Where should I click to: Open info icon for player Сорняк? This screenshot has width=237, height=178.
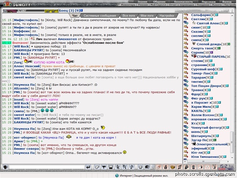tap(211, 52)
